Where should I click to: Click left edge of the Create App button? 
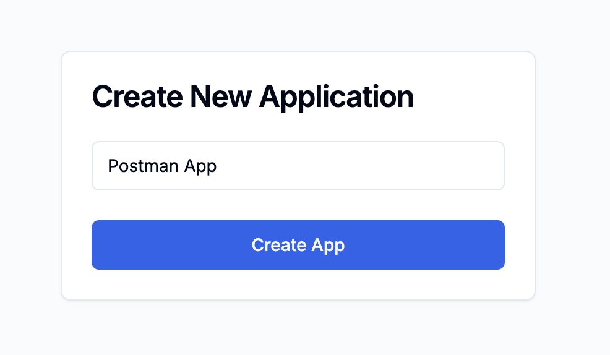(100, 245)
